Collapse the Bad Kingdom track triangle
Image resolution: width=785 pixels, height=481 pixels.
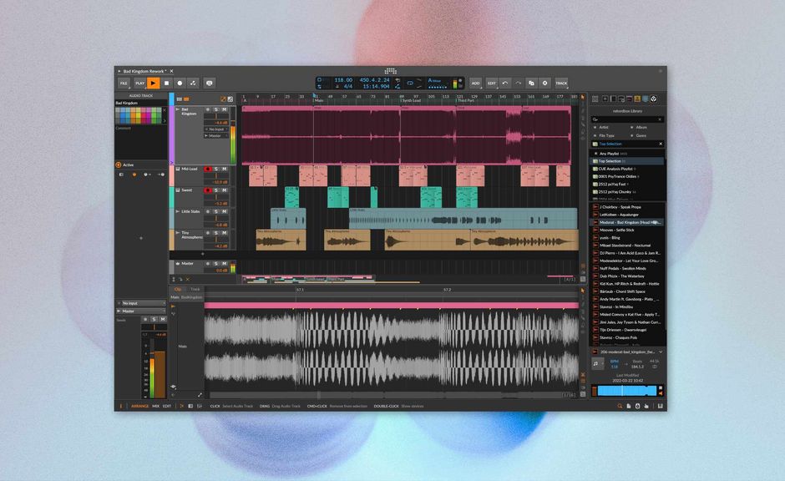point(178,109)
